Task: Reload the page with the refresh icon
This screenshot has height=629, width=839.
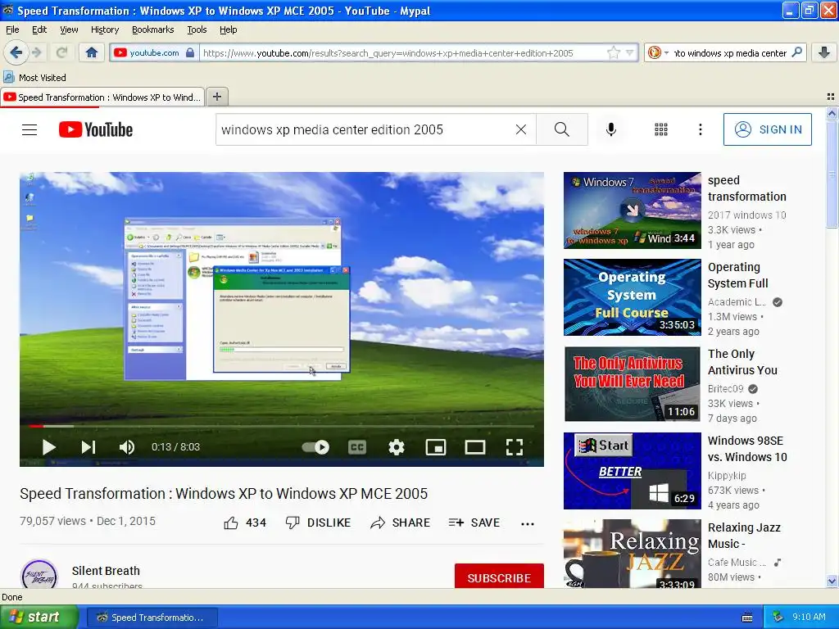Action: pos(61,52)
